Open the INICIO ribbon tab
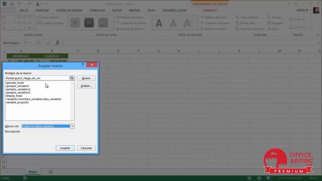Viewport: 322px width, 181px height. coord(24,10)
